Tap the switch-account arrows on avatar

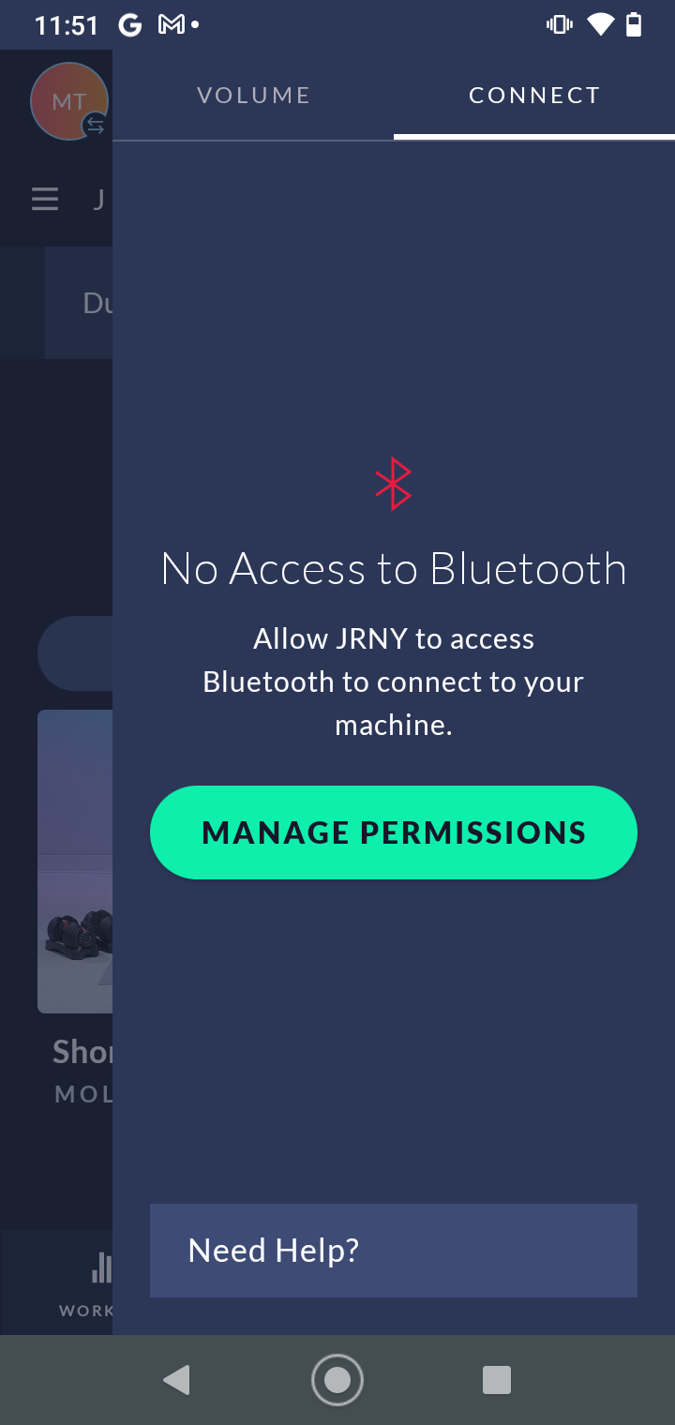click(x=96, y=125)
